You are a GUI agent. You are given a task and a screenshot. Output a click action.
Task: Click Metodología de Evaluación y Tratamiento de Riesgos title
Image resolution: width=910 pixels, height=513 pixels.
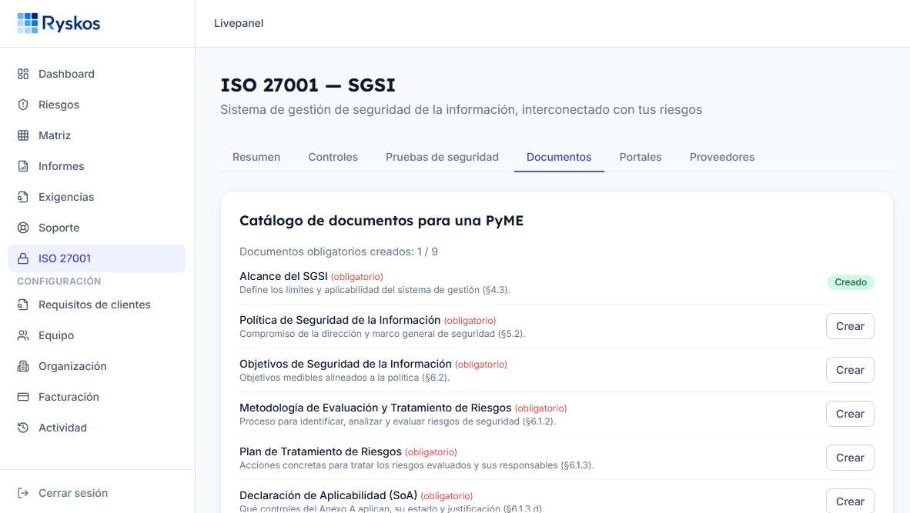tap(375, 408)
